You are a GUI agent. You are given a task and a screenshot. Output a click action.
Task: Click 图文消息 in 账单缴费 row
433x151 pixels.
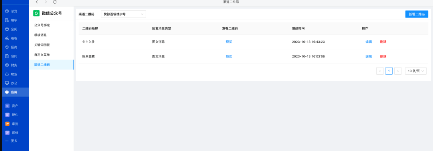pyautogui.click(x=158, y=56)
